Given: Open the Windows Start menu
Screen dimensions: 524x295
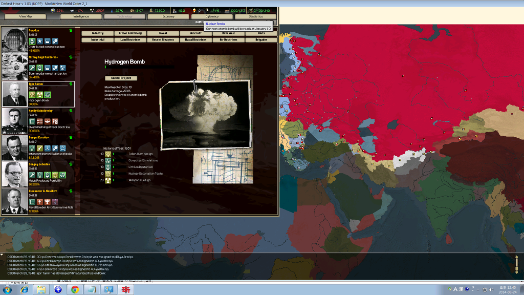Looking at the screenshot, I should click(x=7, y=290).
